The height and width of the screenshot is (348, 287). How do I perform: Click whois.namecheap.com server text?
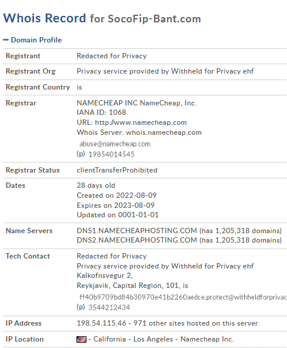click(163, 132)
